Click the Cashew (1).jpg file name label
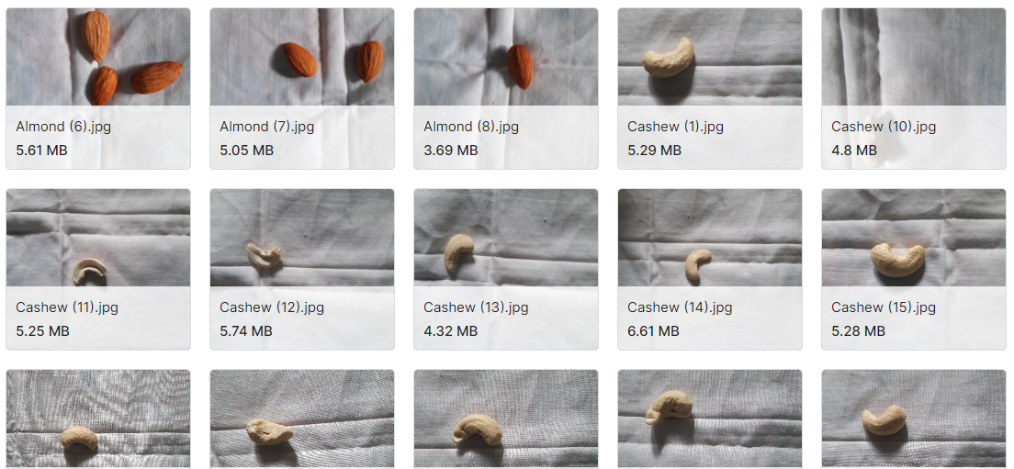Viewport: 1014px width, 469px height. coord(675,127)
